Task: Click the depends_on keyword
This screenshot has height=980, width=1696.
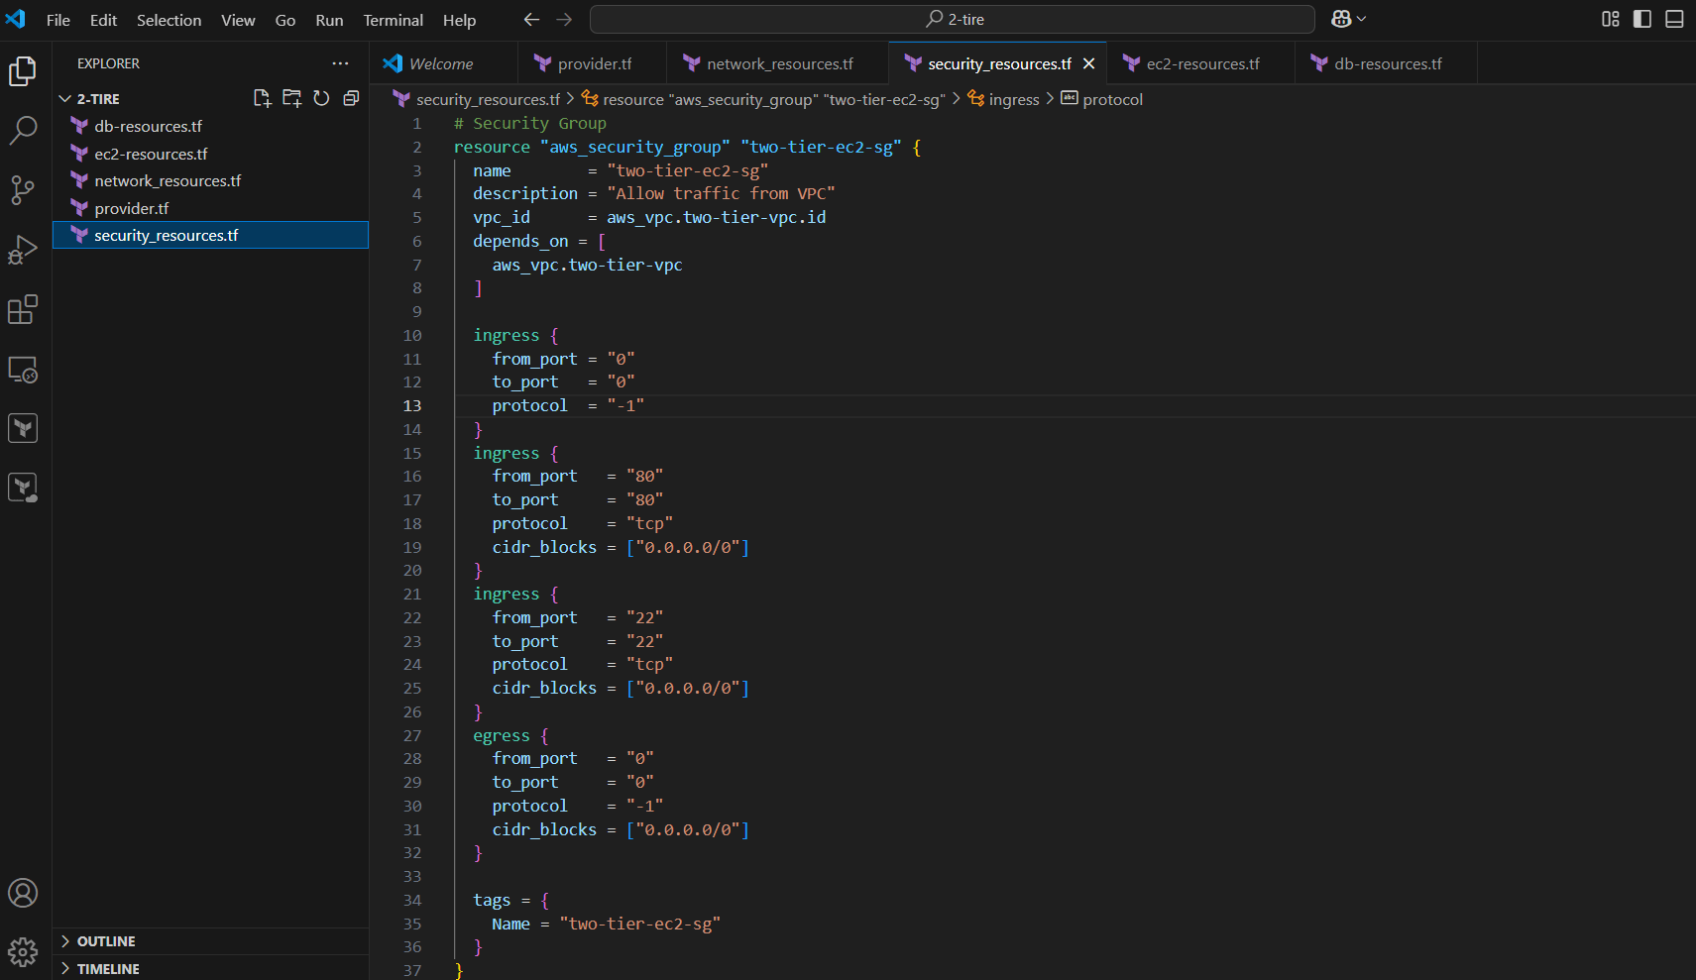Action: click(x=520, y=241)
